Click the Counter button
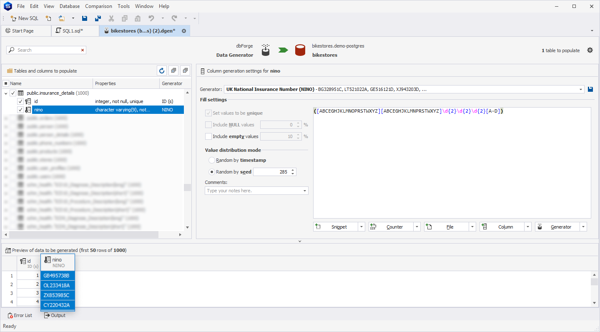 coord(391,227)
